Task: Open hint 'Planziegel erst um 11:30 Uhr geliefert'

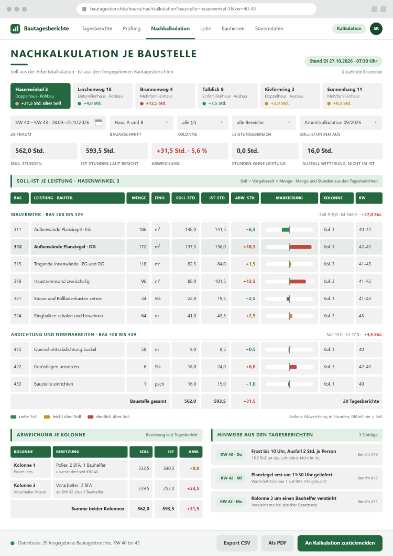Action: pyautogui.click(x=297, y=478)
